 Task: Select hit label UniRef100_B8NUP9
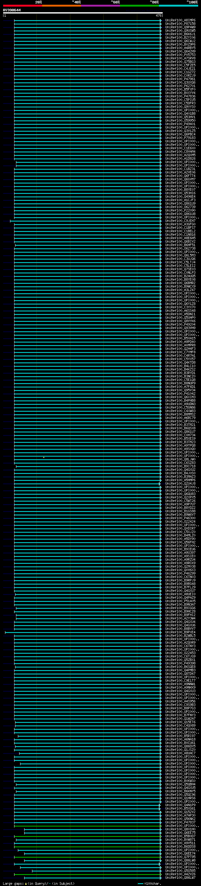[x=180, y=383]
